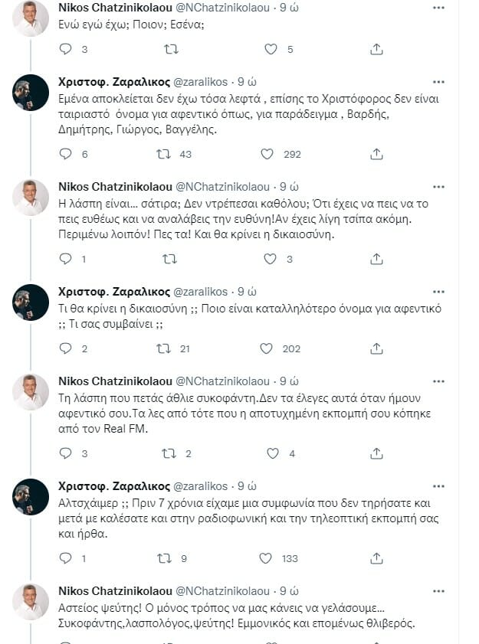The height and width of the screenshot is (644, 479).
Task: Like the tweet with 133 likes
Action: point(267,558)
